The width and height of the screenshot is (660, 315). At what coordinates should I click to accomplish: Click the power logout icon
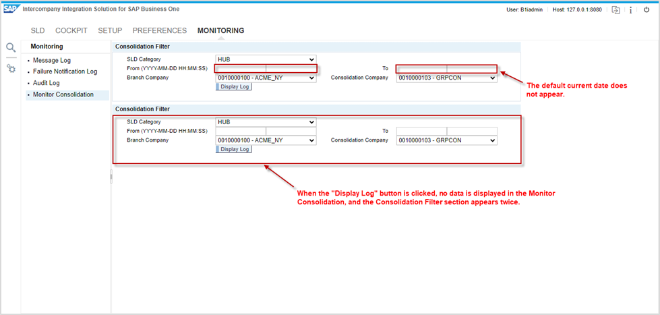click(x=647, y=9)
